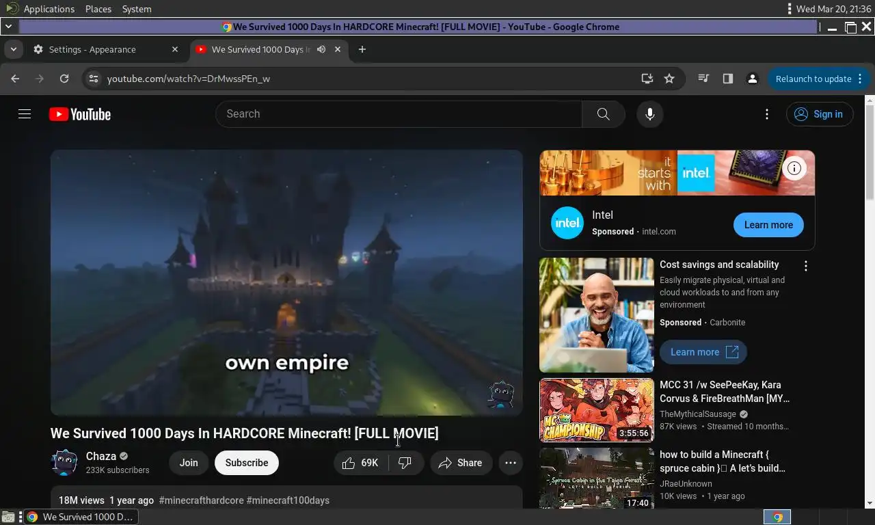Click the Intel banner ad image
Screen dimensions: 875x525
pos(677,173)
